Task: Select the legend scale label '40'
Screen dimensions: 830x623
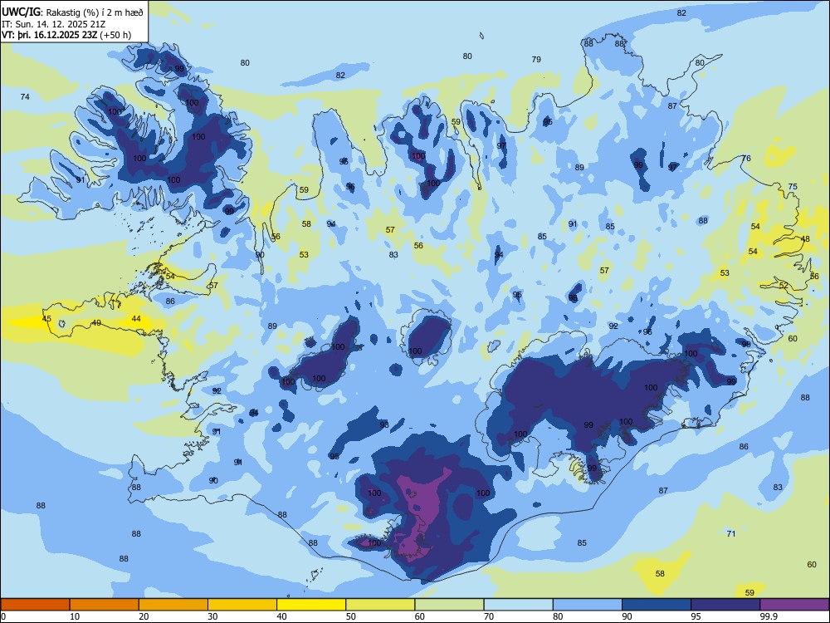Action: (x=282, y=616)
